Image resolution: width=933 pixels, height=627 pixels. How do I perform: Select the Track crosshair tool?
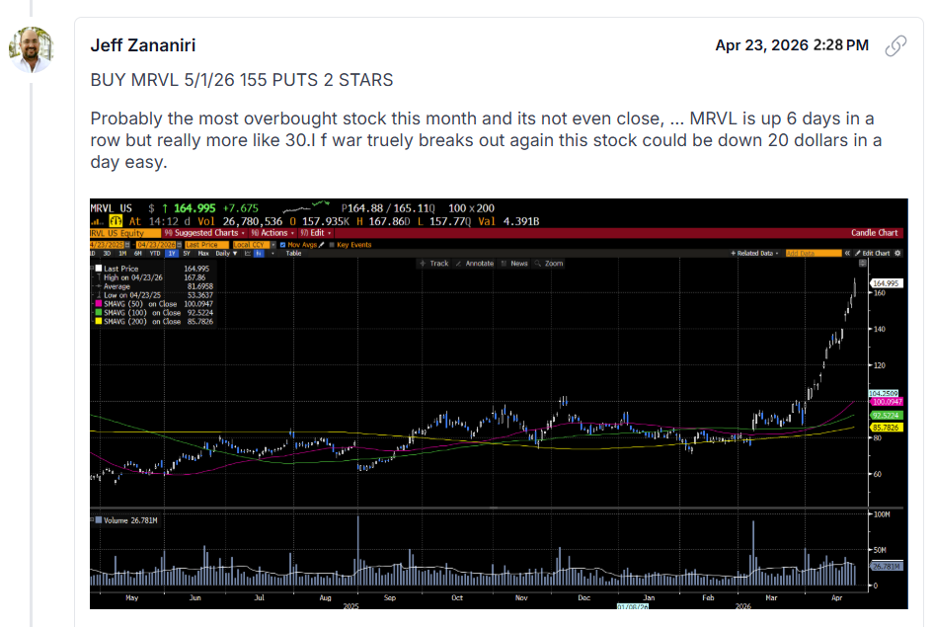click(x=434, y=264)
